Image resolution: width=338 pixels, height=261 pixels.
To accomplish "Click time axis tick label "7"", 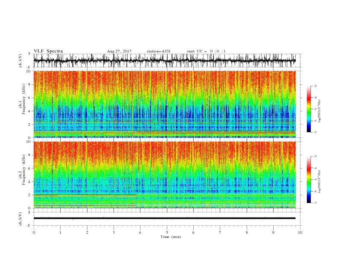I will coord(220,232).
